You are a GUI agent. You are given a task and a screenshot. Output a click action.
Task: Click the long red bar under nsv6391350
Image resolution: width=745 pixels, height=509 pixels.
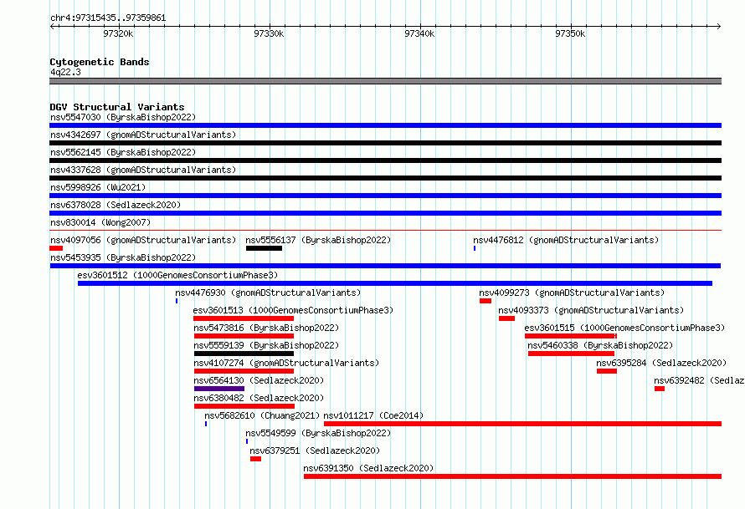[512, 476]
